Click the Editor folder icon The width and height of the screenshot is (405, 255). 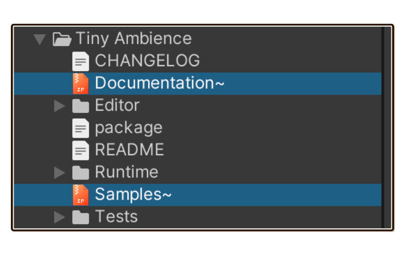pyautogui.click(x=80, y=106)
